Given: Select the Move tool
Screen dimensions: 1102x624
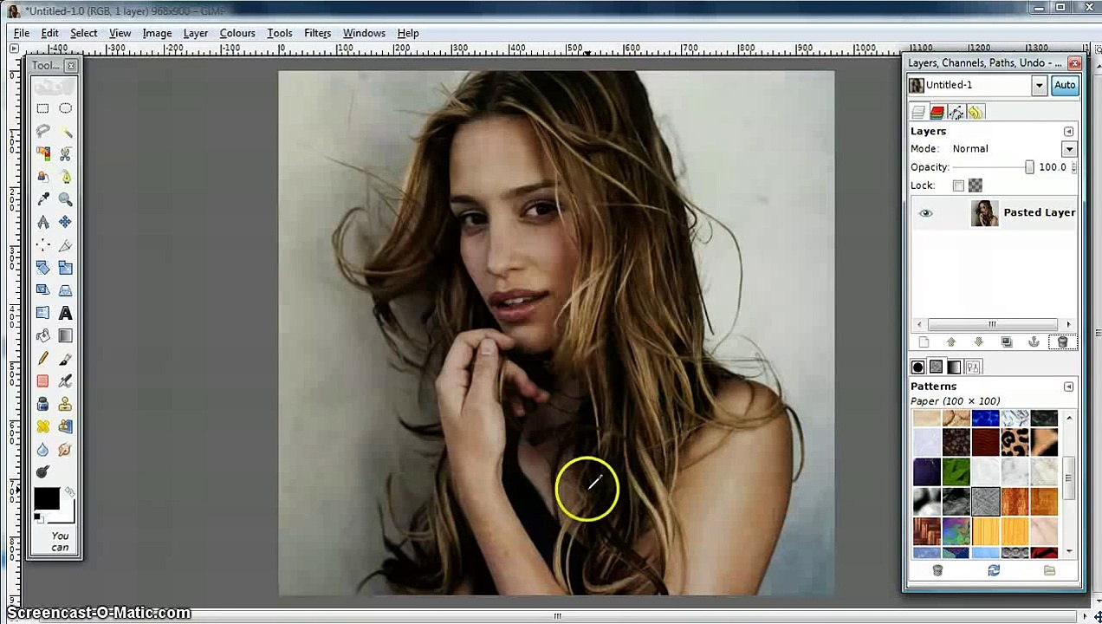Looking at the screenshot, I should tap(65, 223).
